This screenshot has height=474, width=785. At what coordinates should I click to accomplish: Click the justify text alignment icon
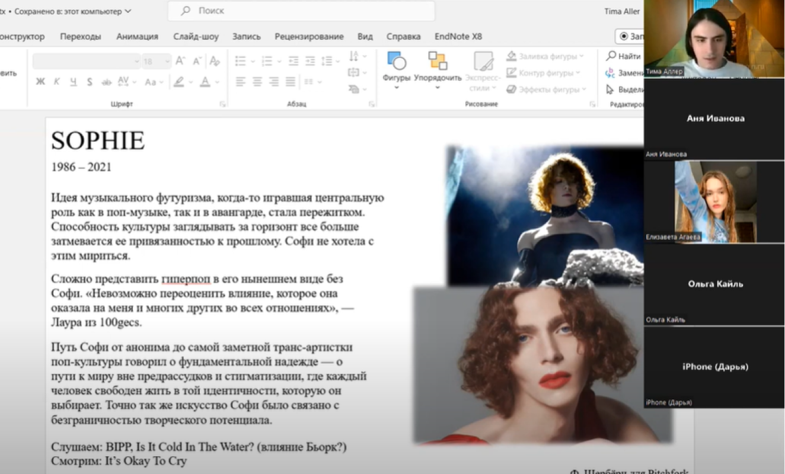tap(291, 82)
